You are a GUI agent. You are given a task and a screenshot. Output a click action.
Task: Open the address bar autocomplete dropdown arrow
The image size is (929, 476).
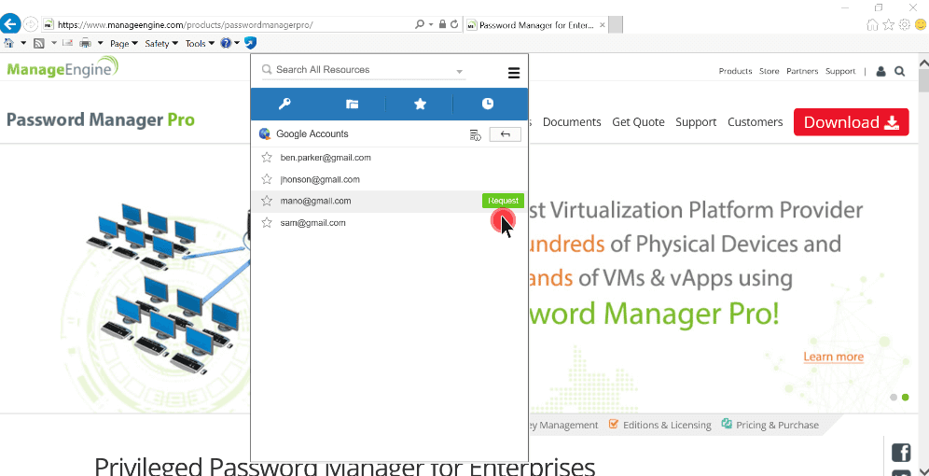coord(430,25)
